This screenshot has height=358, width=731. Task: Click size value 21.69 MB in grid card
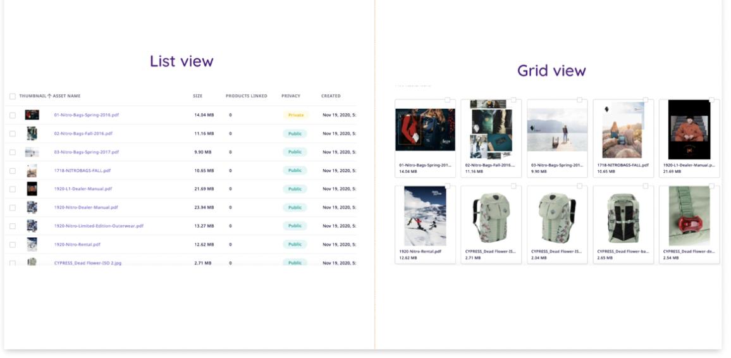(672, 171)
